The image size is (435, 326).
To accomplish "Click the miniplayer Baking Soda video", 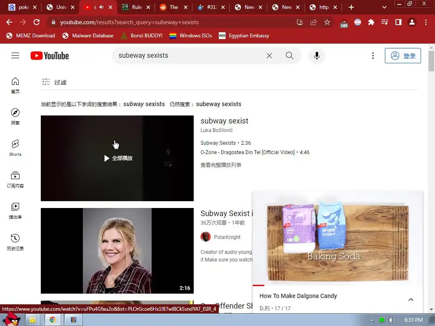I will pos(338,238).
